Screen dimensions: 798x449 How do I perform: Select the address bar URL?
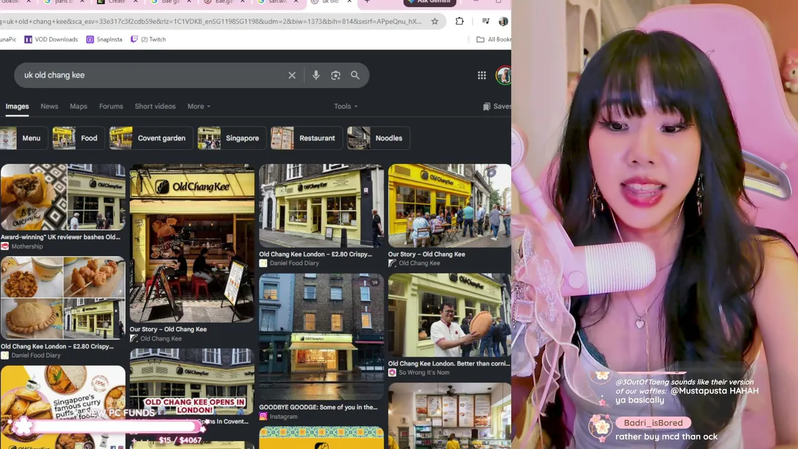[212, 21]
